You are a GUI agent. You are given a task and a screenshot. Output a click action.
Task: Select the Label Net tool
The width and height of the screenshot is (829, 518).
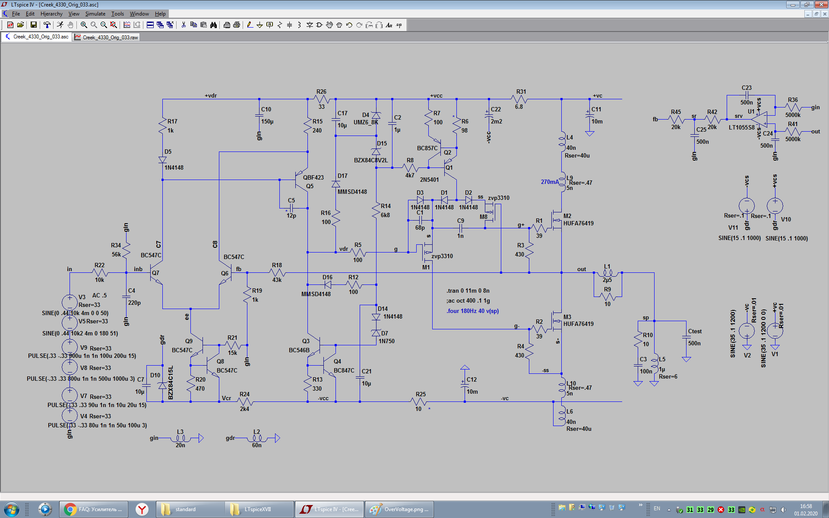pos(269,25)
